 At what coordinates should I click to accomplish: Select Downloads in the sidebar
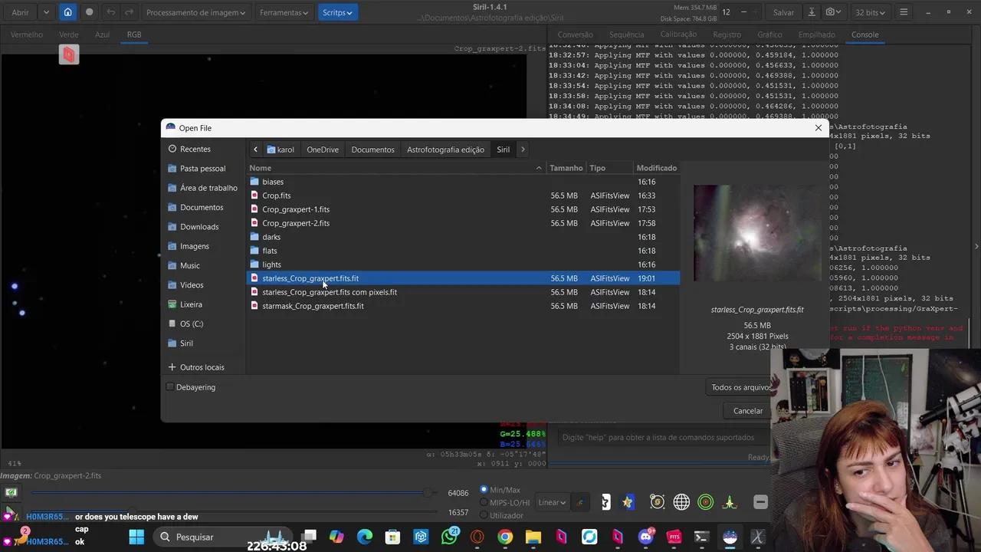pos(199,227)
